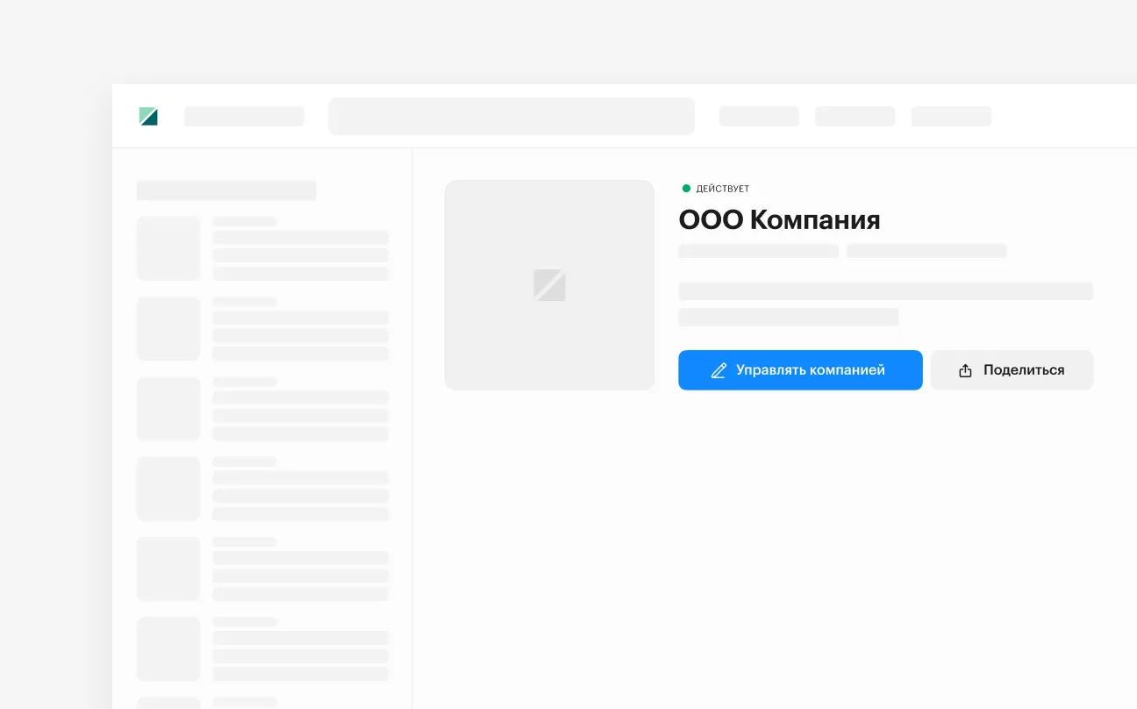1137x709 pixels.
Task: Click the share icon next to Поделиться
Action: tap(966, 369)
